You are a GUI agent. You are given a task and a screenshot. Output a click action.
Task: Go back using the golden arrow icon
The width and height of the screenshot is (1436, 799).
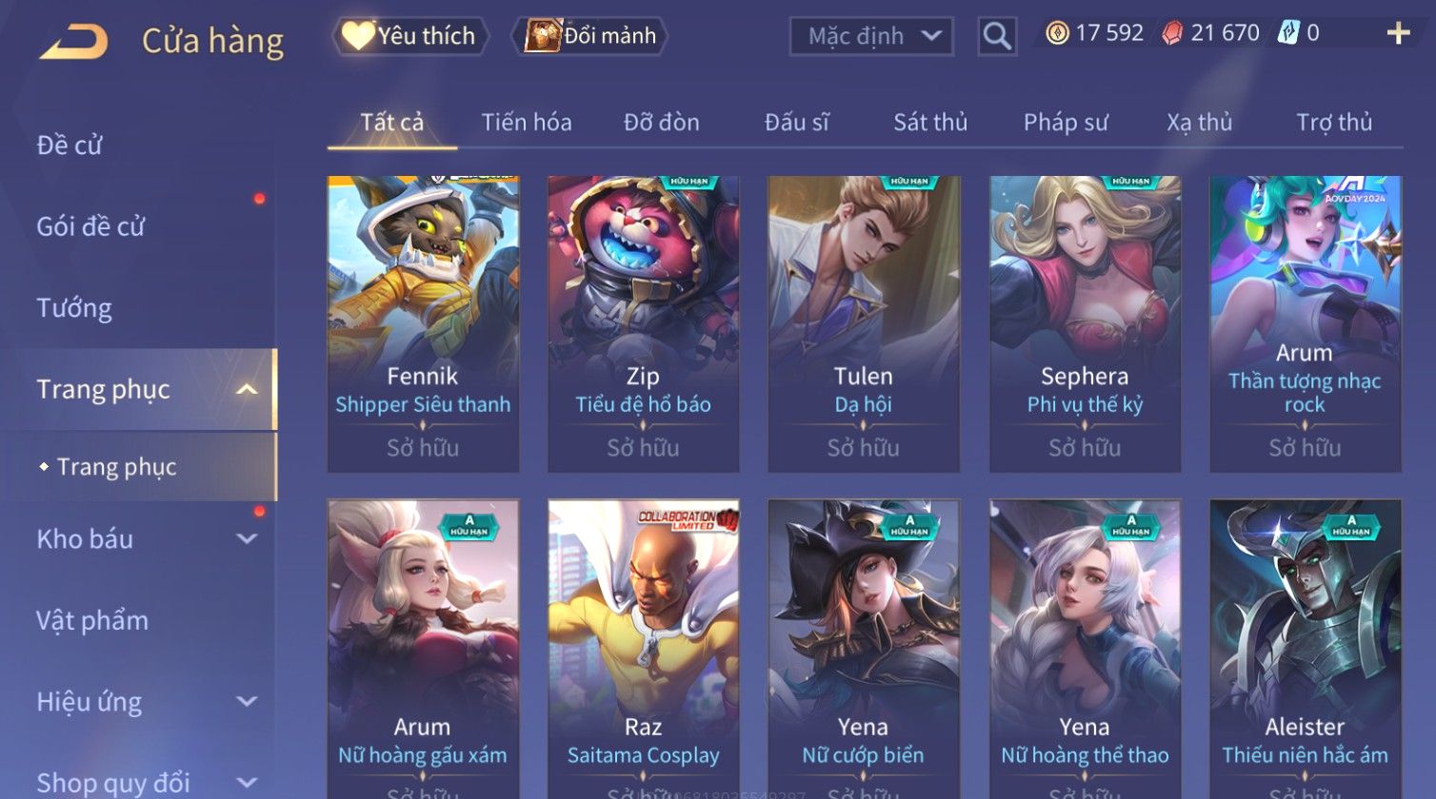(74, 42)
